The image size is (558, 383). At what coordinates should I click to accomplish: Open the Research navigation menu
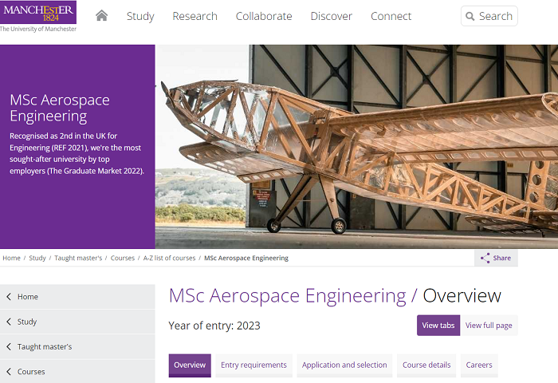[x=195, y=16]
